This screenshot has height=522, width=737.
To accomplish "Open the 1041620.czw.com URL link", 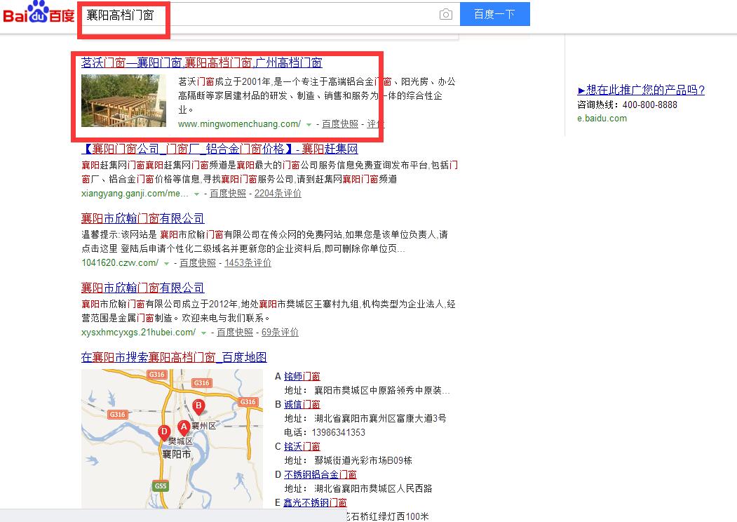I will [120, 263].
